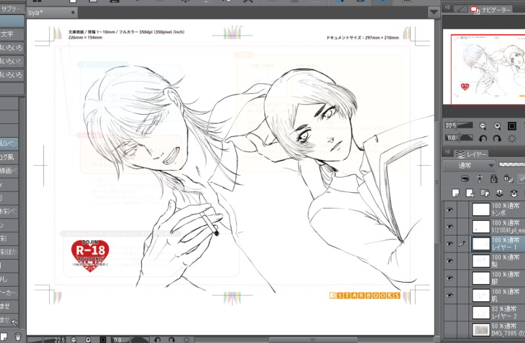Click the Navigator preview thumbnail
Image resolution: width=525 pixels, height=343 pixels.
coord(484,67)
